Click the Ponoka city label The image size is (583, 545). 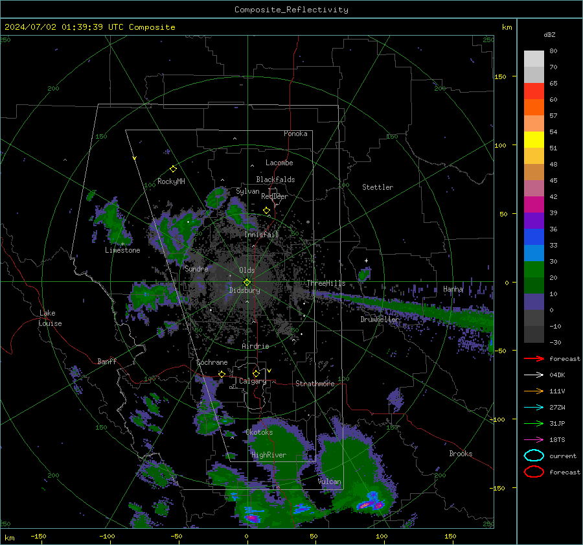click(295, 133)
